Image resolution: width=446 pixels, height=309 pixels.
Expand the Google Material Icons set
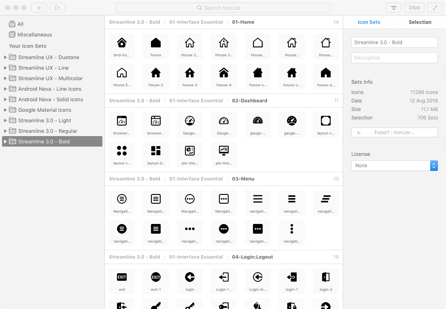coord(5,110)
